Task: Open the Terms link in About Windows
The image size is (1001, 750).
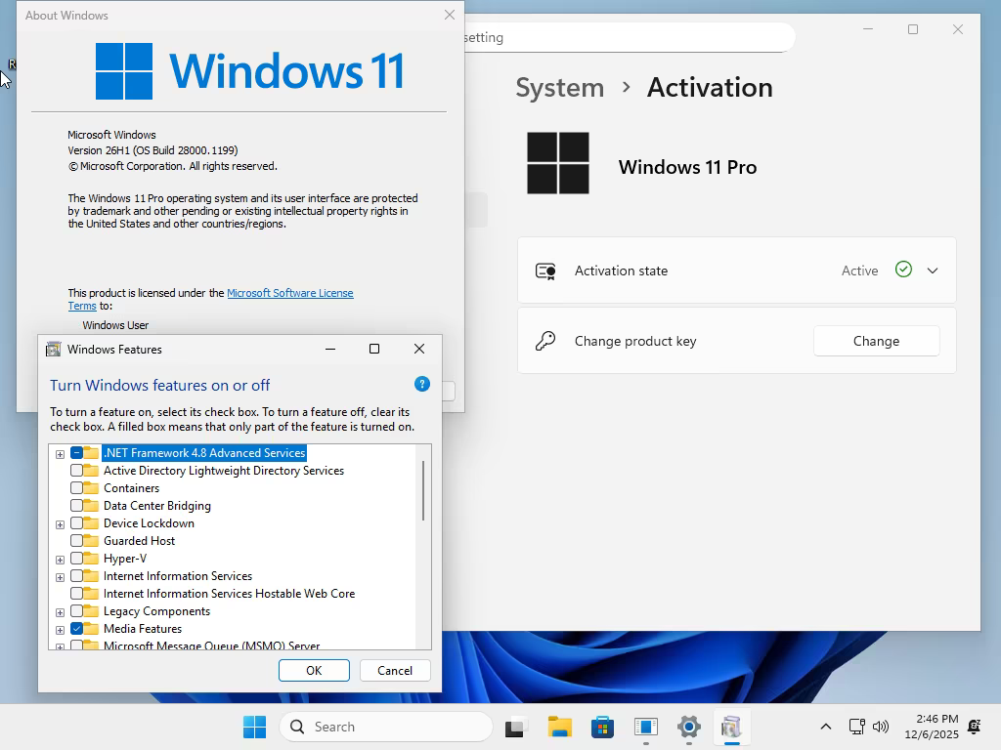Action: [x=82, y=306]
